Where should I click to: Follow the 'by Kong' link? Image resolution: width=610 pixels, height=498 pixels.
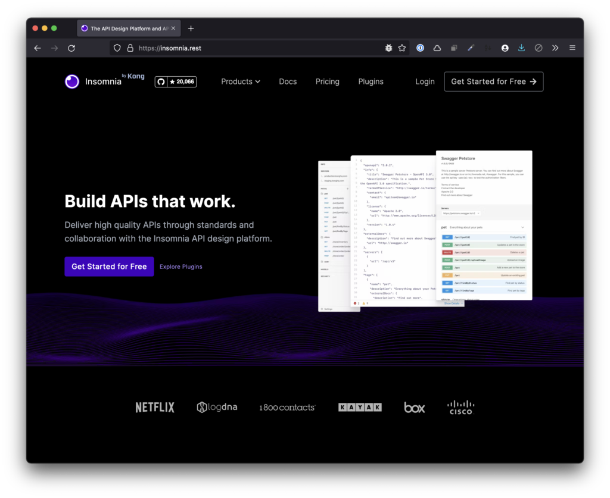click(133, 76)
